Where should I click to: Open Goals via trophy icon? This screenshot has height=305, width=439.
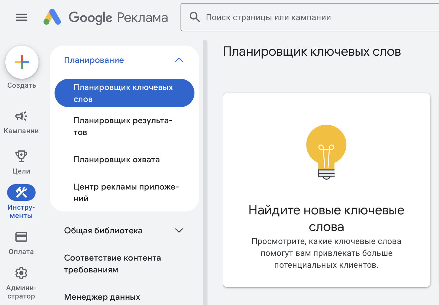click(21, 156)
